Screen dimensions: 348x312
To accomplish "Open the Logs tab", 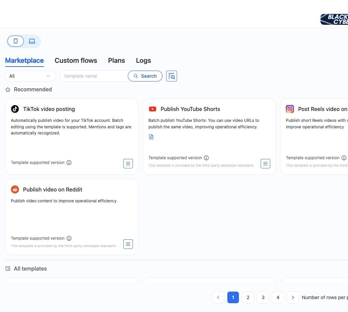I will pyautogui.click(x=143, y=60).
